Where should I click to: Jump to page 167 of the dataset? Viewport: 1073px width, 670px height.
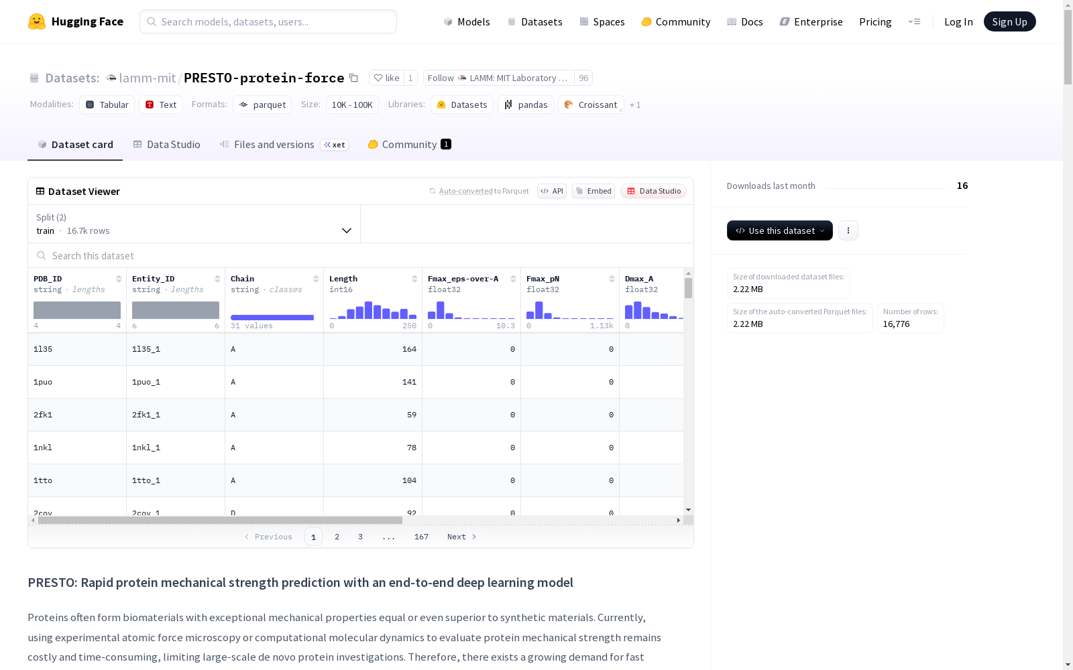[x=421, y=537]
